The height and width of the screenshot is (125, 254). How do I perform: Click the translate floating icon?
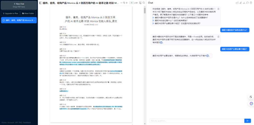(251, 97)
